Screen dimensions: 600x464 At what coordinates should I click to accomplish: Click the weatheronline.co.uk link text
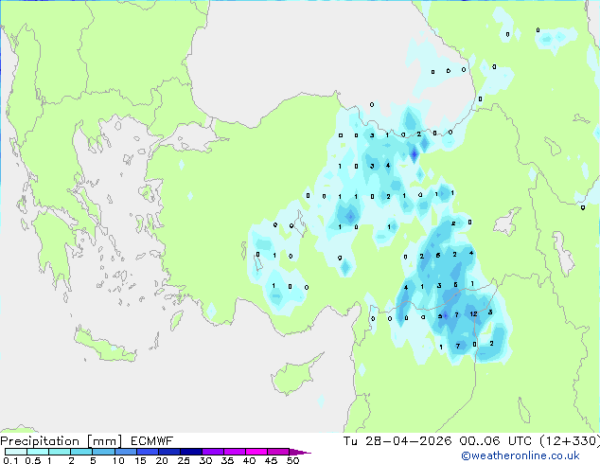[x=521, y=455]
